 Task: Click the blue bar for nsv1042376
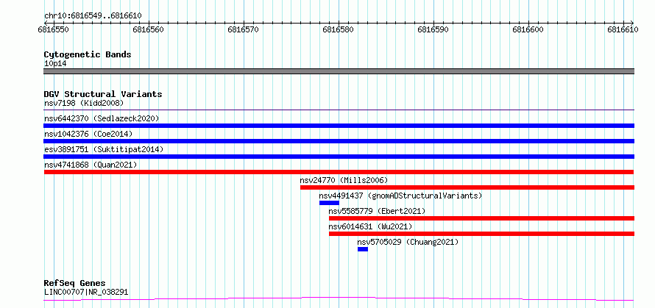339,141
